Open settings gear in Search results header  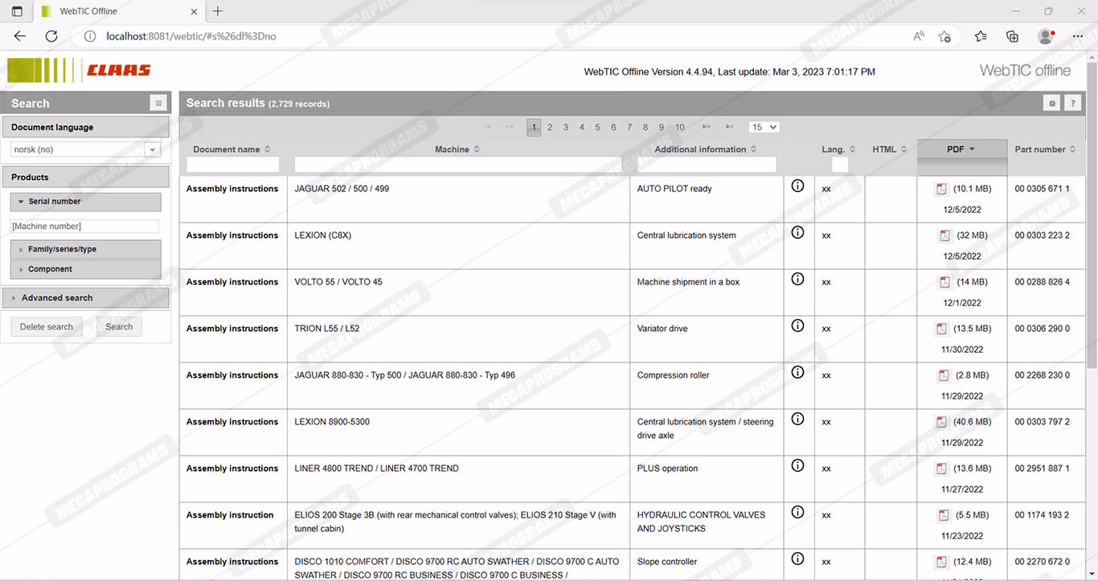(x=1051, y=104)
